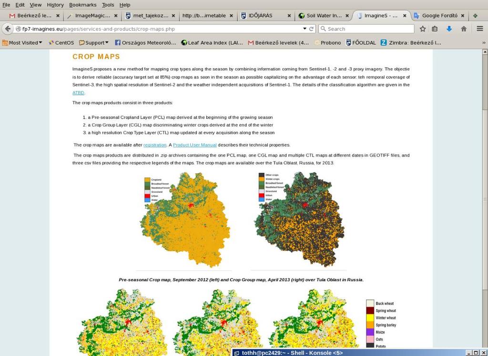Show more bookmarks chevron
The height and width of the screenshot is (356, 488).
tap(484, 42)
